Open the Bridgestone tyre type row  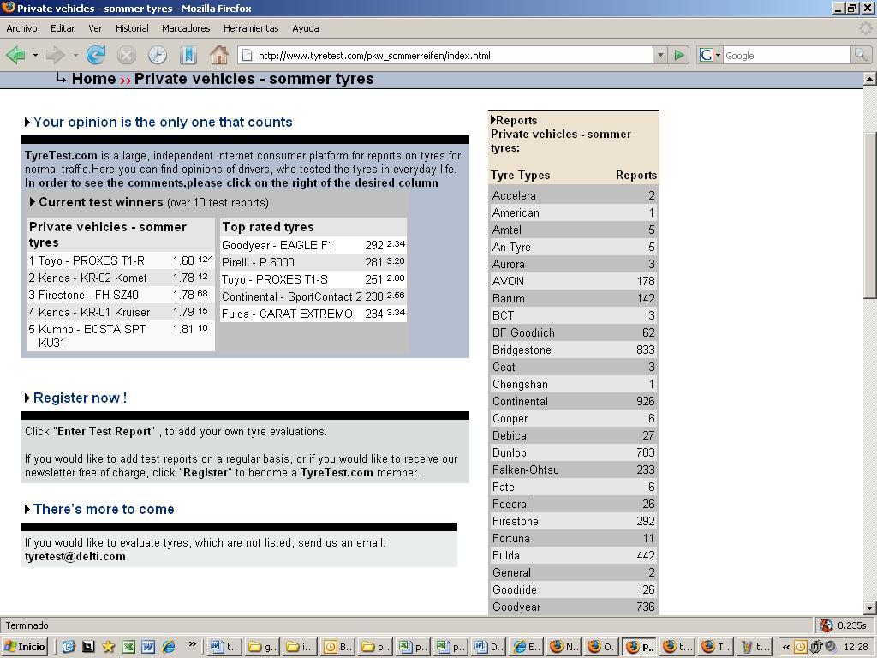573,350
